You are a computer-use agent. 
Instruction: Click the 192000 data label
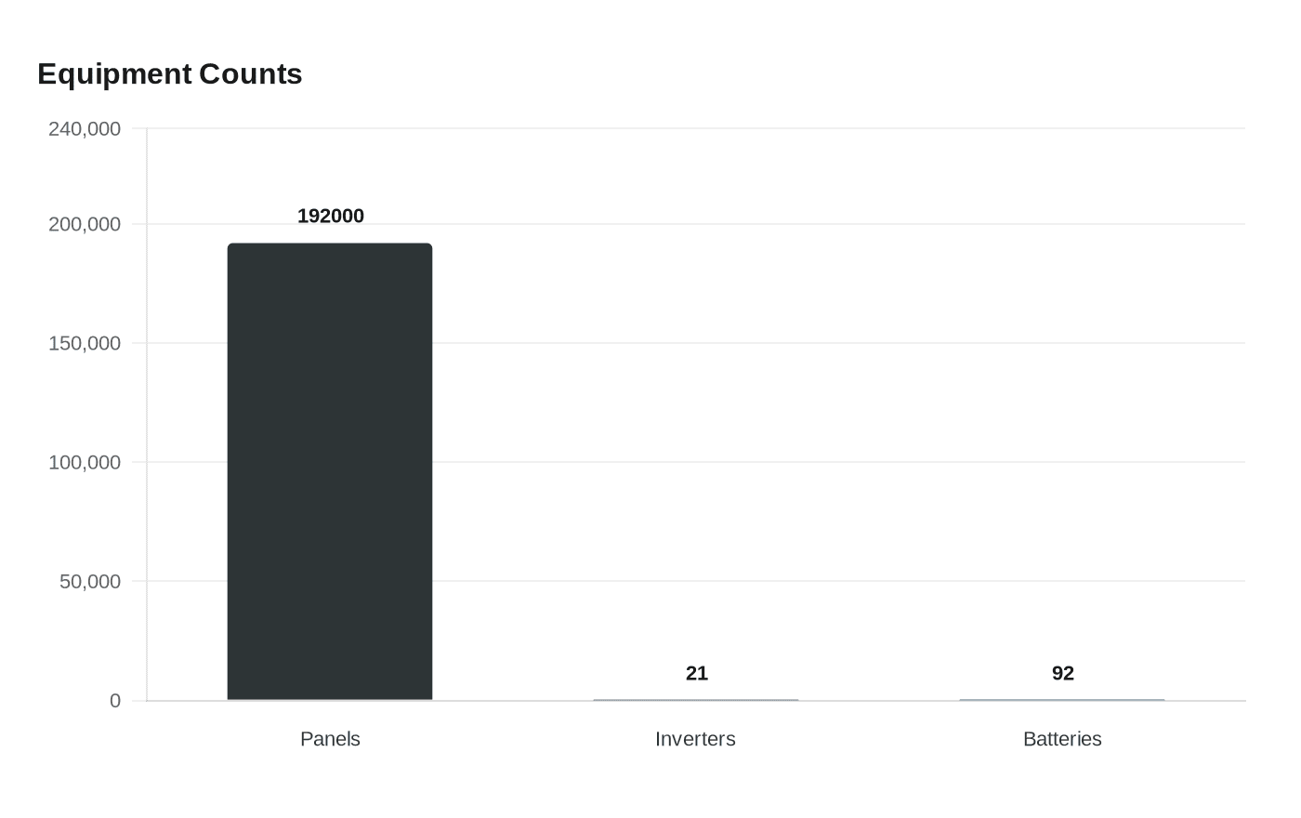331,216
